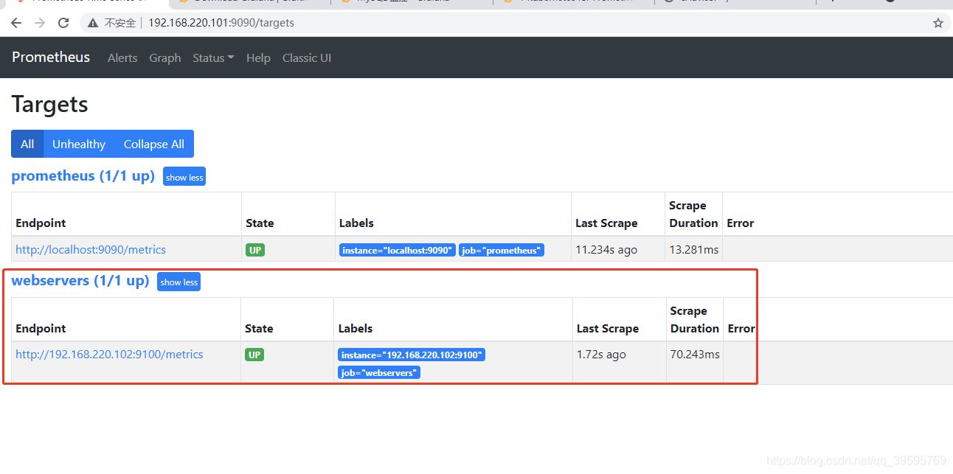Click Endpoint column header in prometheus table
The width and height of the screenshot is (953, 474).
click(x=41, y=223)
